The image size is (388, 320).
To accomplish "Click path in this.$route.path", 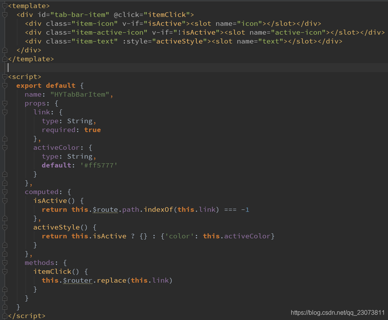I will click(131, 210).
